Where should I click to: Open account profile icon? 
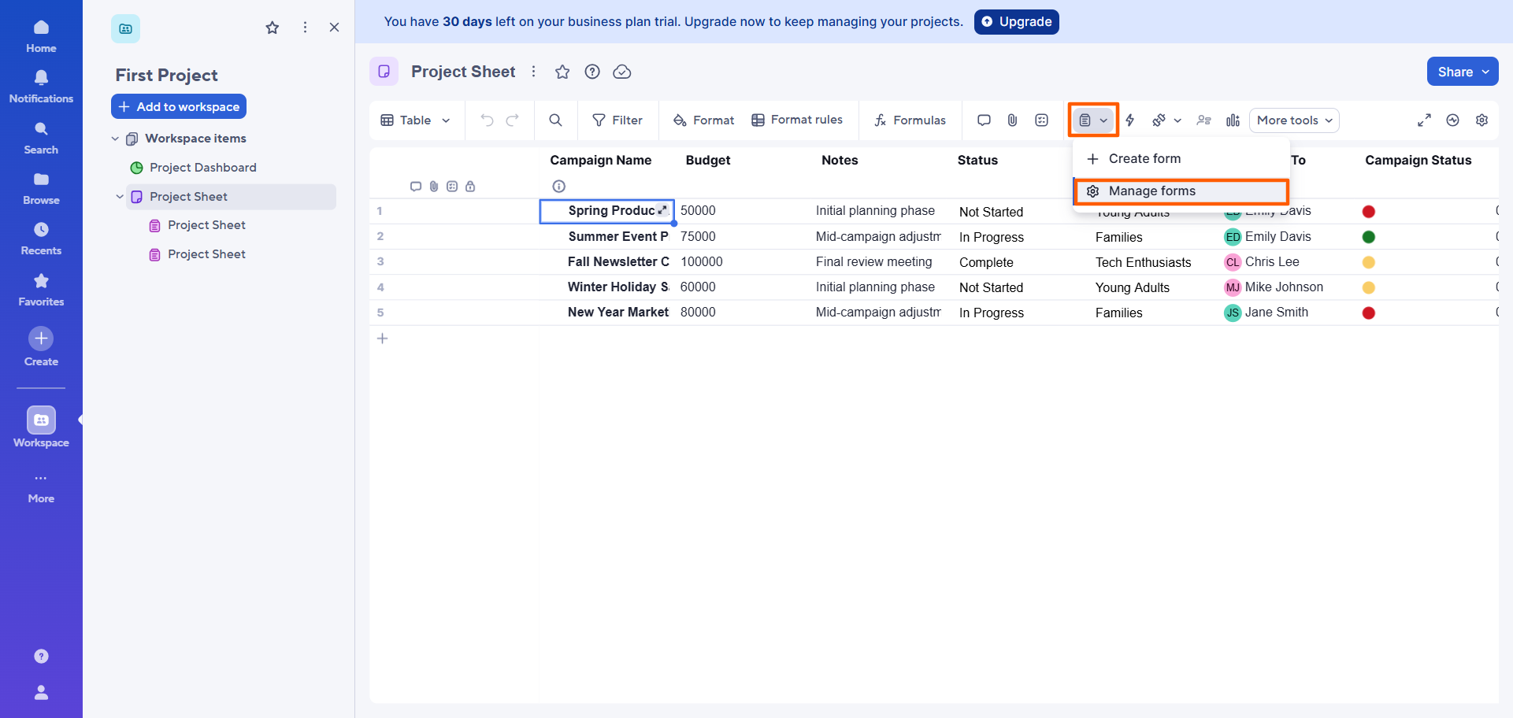[x=41, y=692]
